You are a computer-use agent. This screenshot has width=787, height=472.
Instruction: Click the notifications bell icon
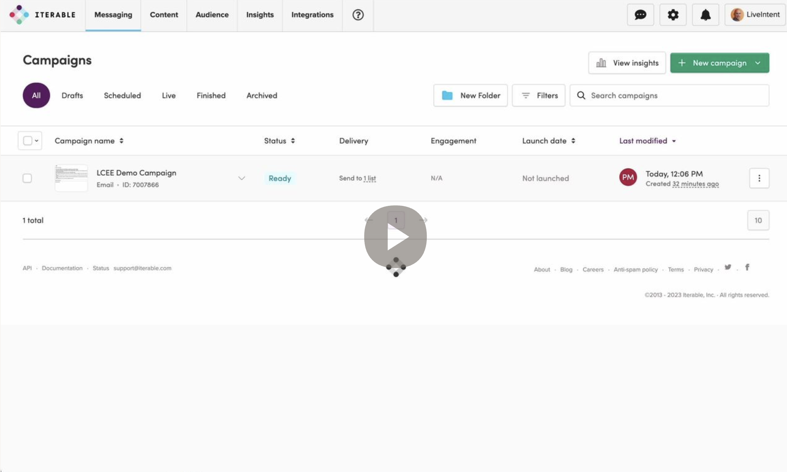click(705, 15)
